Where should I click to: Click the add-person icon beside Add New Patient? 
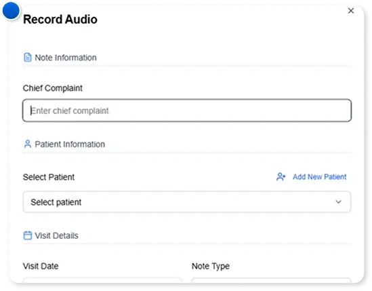[x=281, y=177]
